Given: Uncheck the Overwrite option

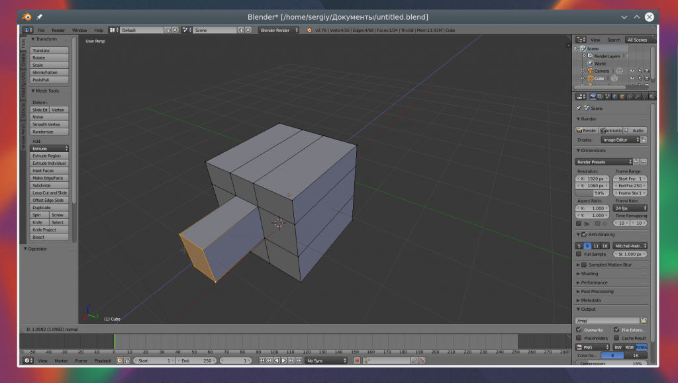Looking at the screenshot, I should tap(579, 329).
